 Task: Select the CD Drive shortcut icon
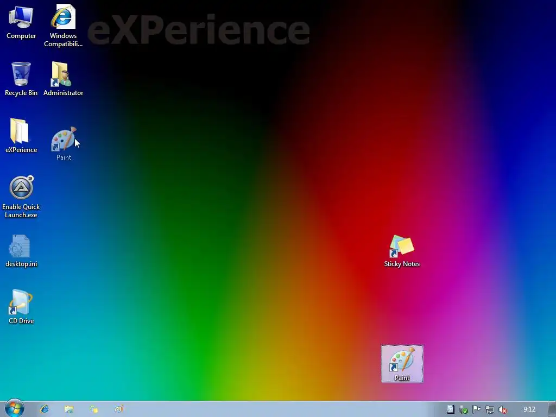(21, 307)
